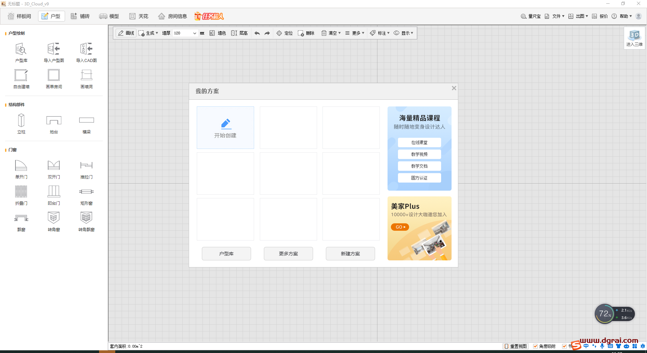Close the 我的方案 dialog
This screenshot has width=647, height=353.
(454, 88)
